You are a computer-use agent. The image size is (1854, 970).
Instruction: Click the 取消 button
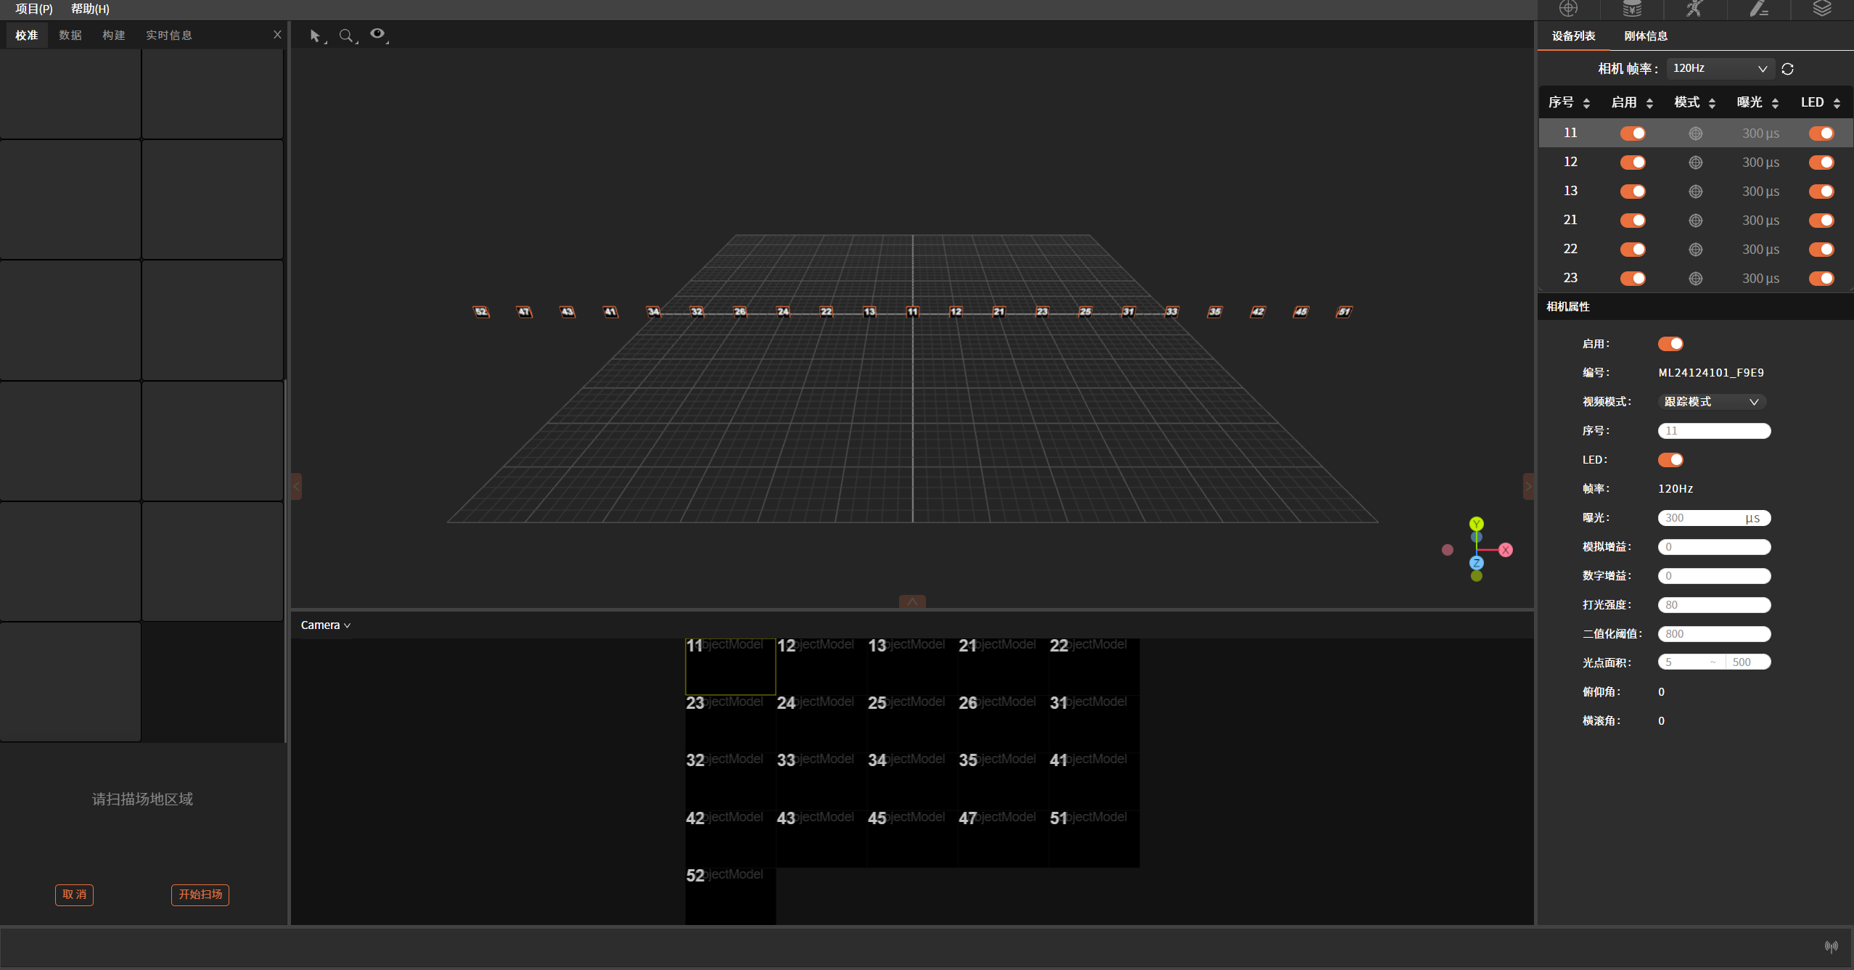(x=74, y=895)
